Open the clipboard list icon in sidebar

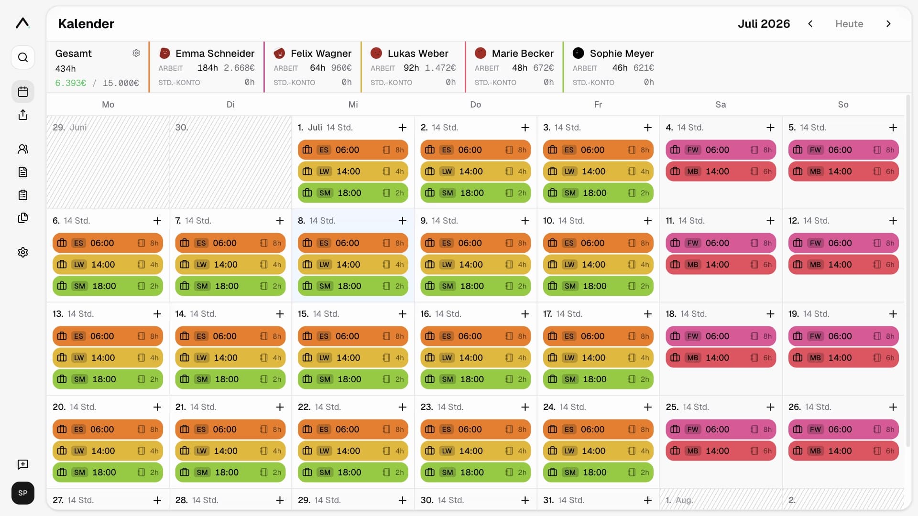[23, 195]
